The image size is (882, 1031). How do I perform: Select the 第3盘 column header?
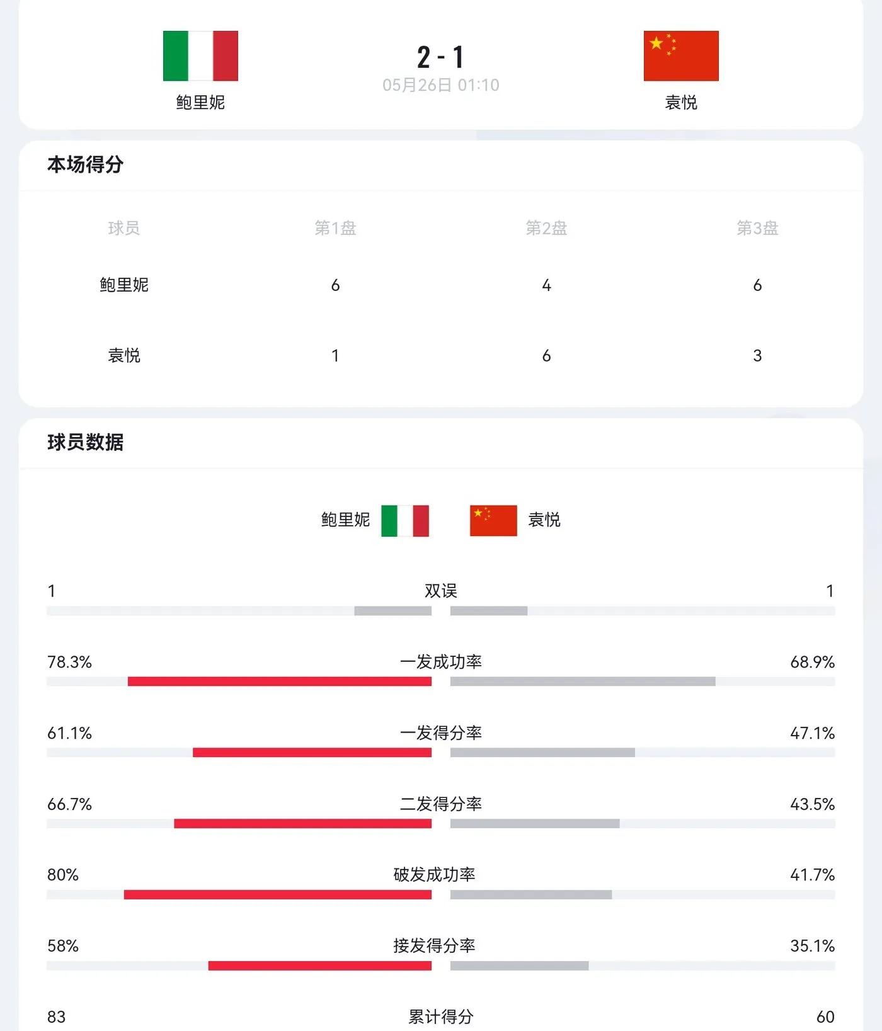[757, 228]
